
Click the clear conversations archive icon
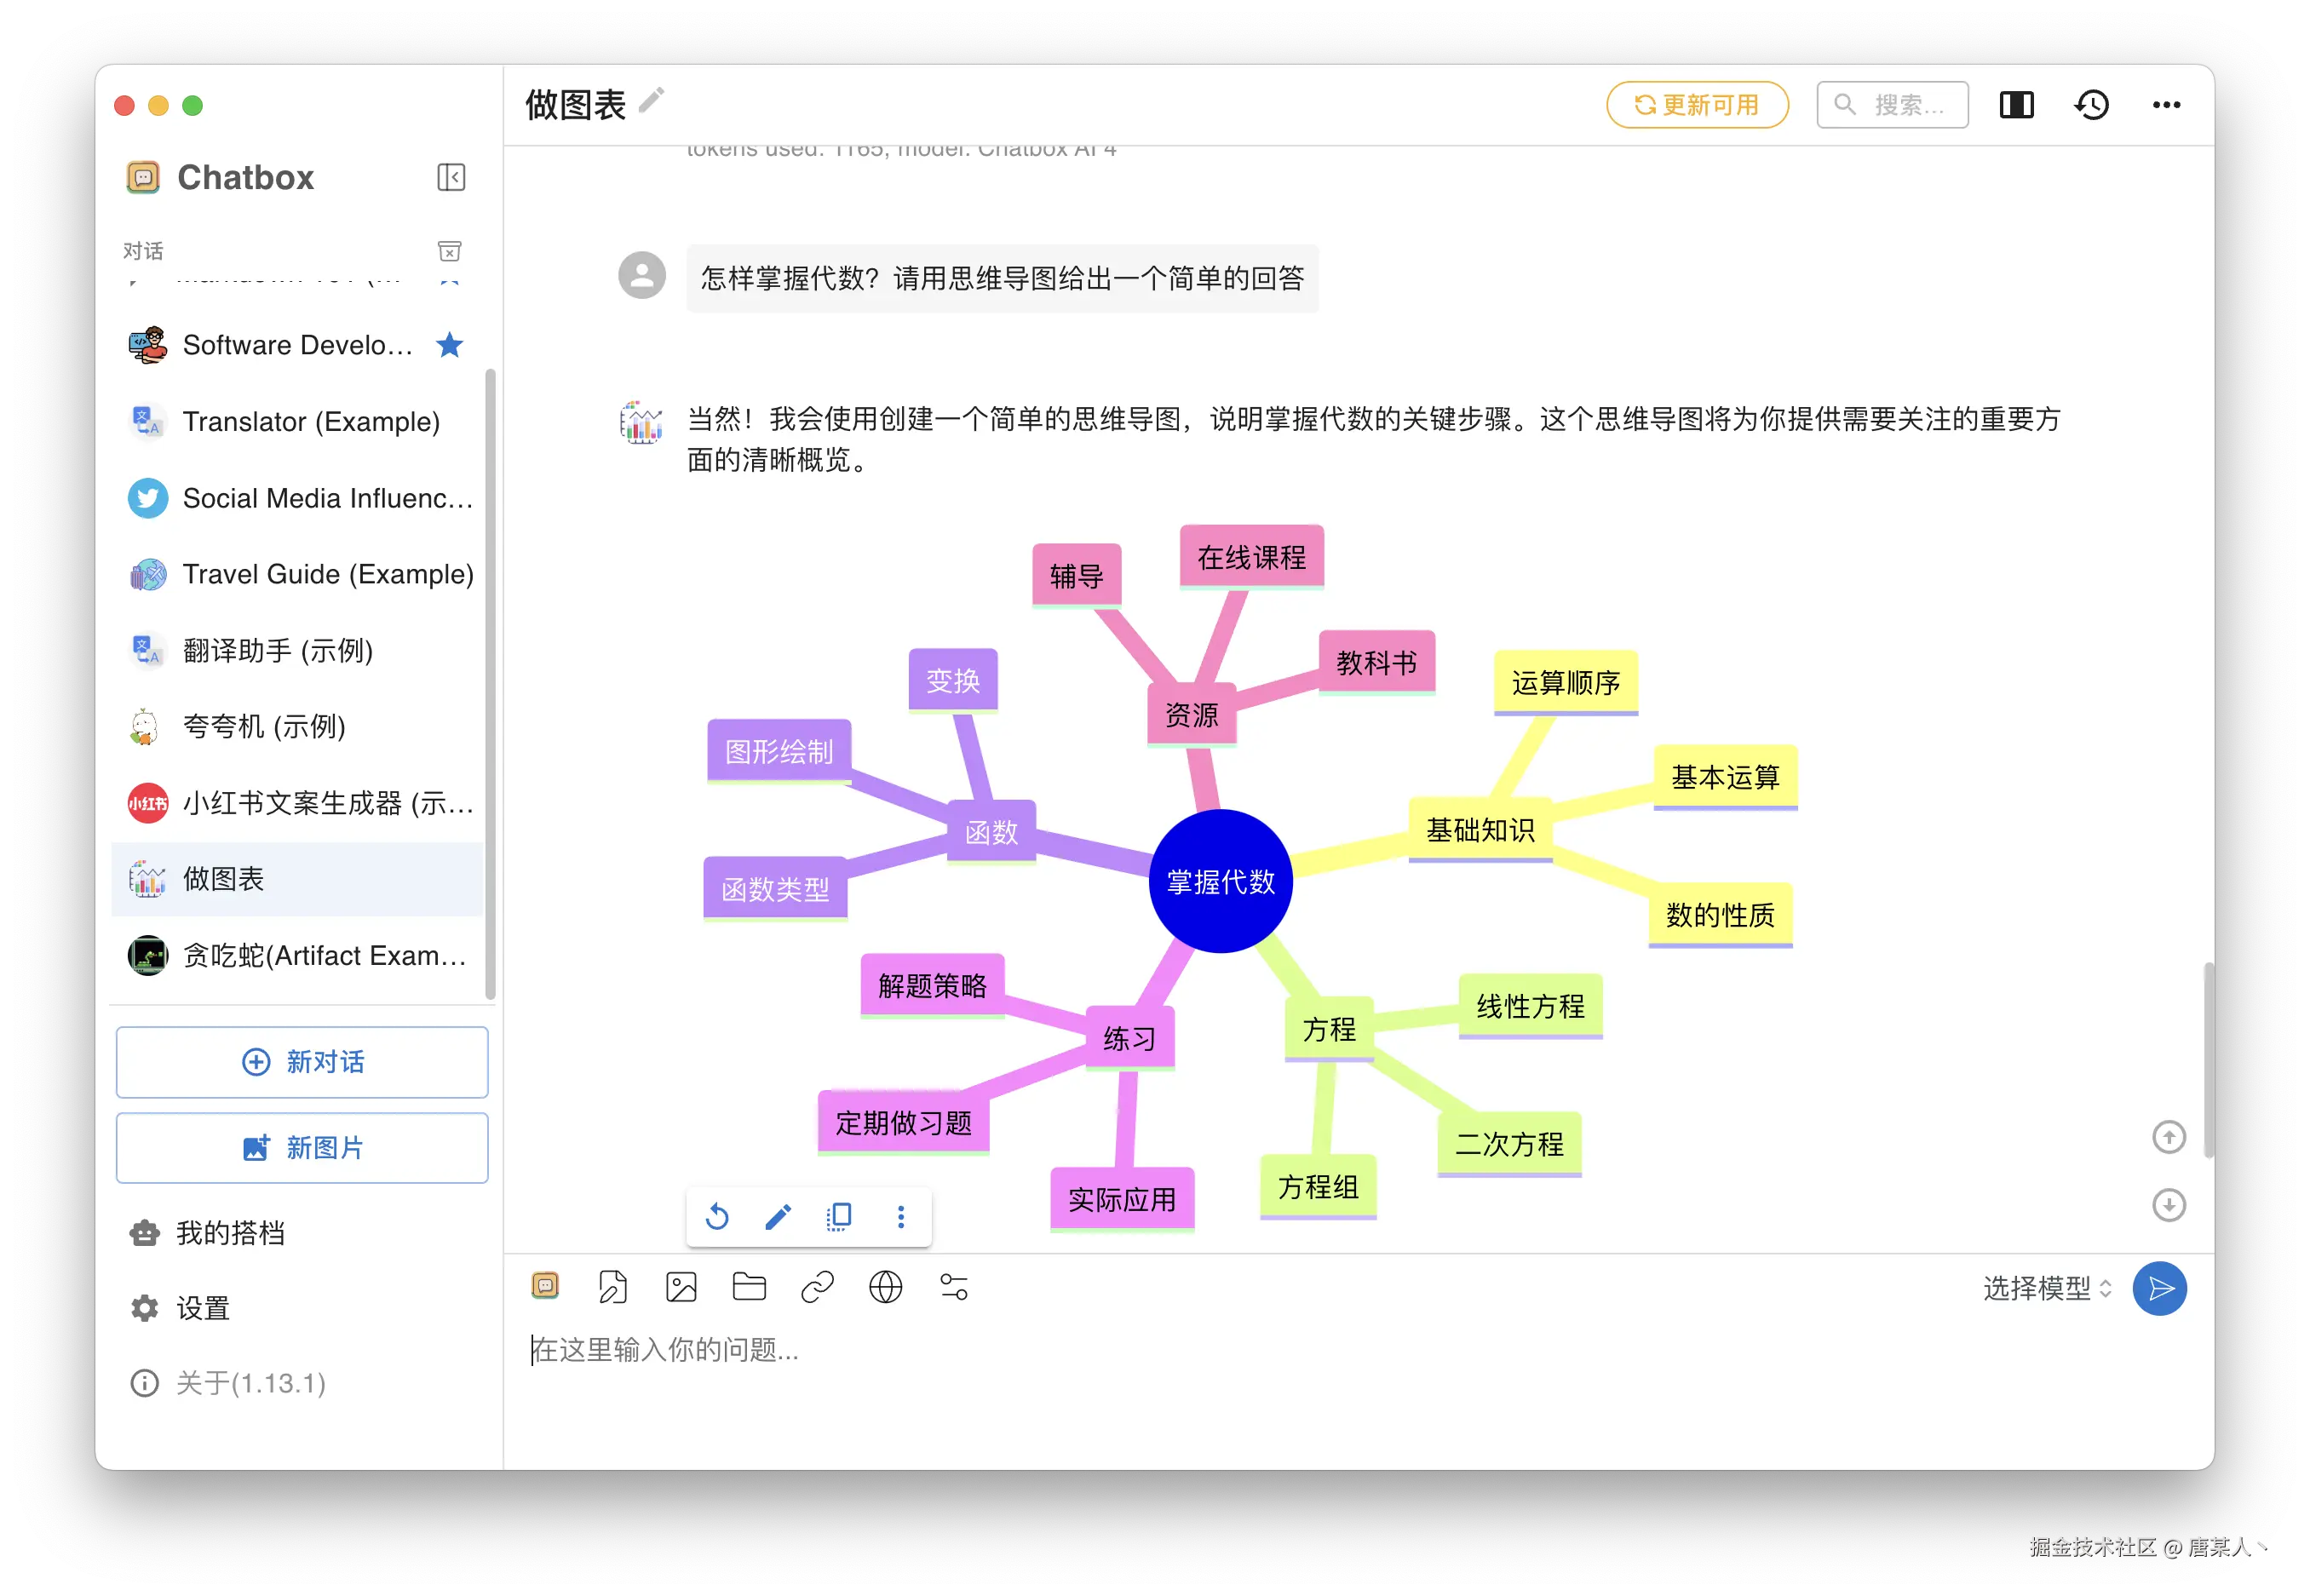450,251
